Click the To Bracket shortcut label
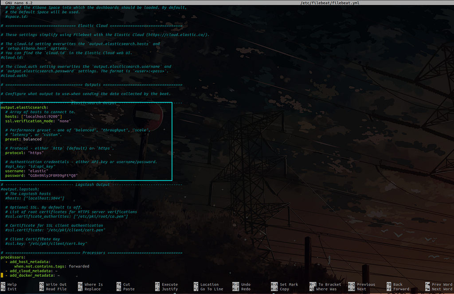 [x=330, y=284]
